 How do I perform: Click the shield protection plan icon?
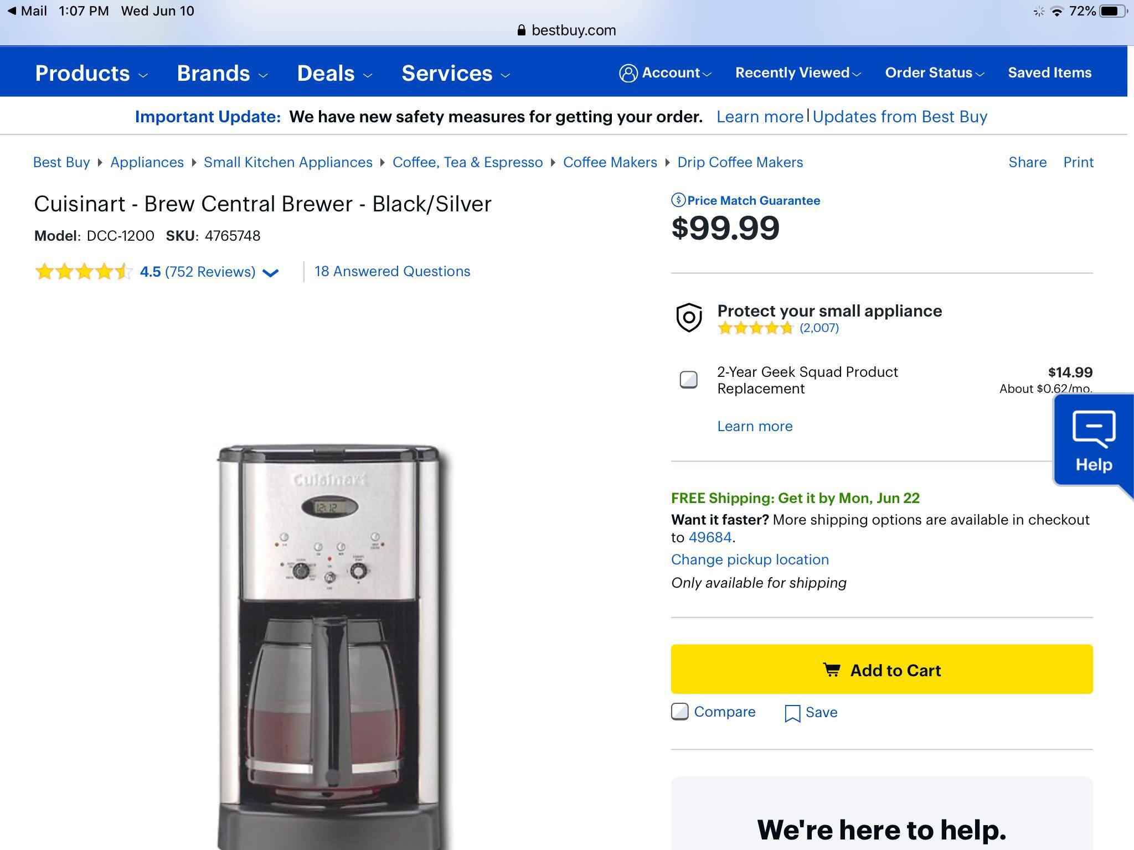click(689, 318)
